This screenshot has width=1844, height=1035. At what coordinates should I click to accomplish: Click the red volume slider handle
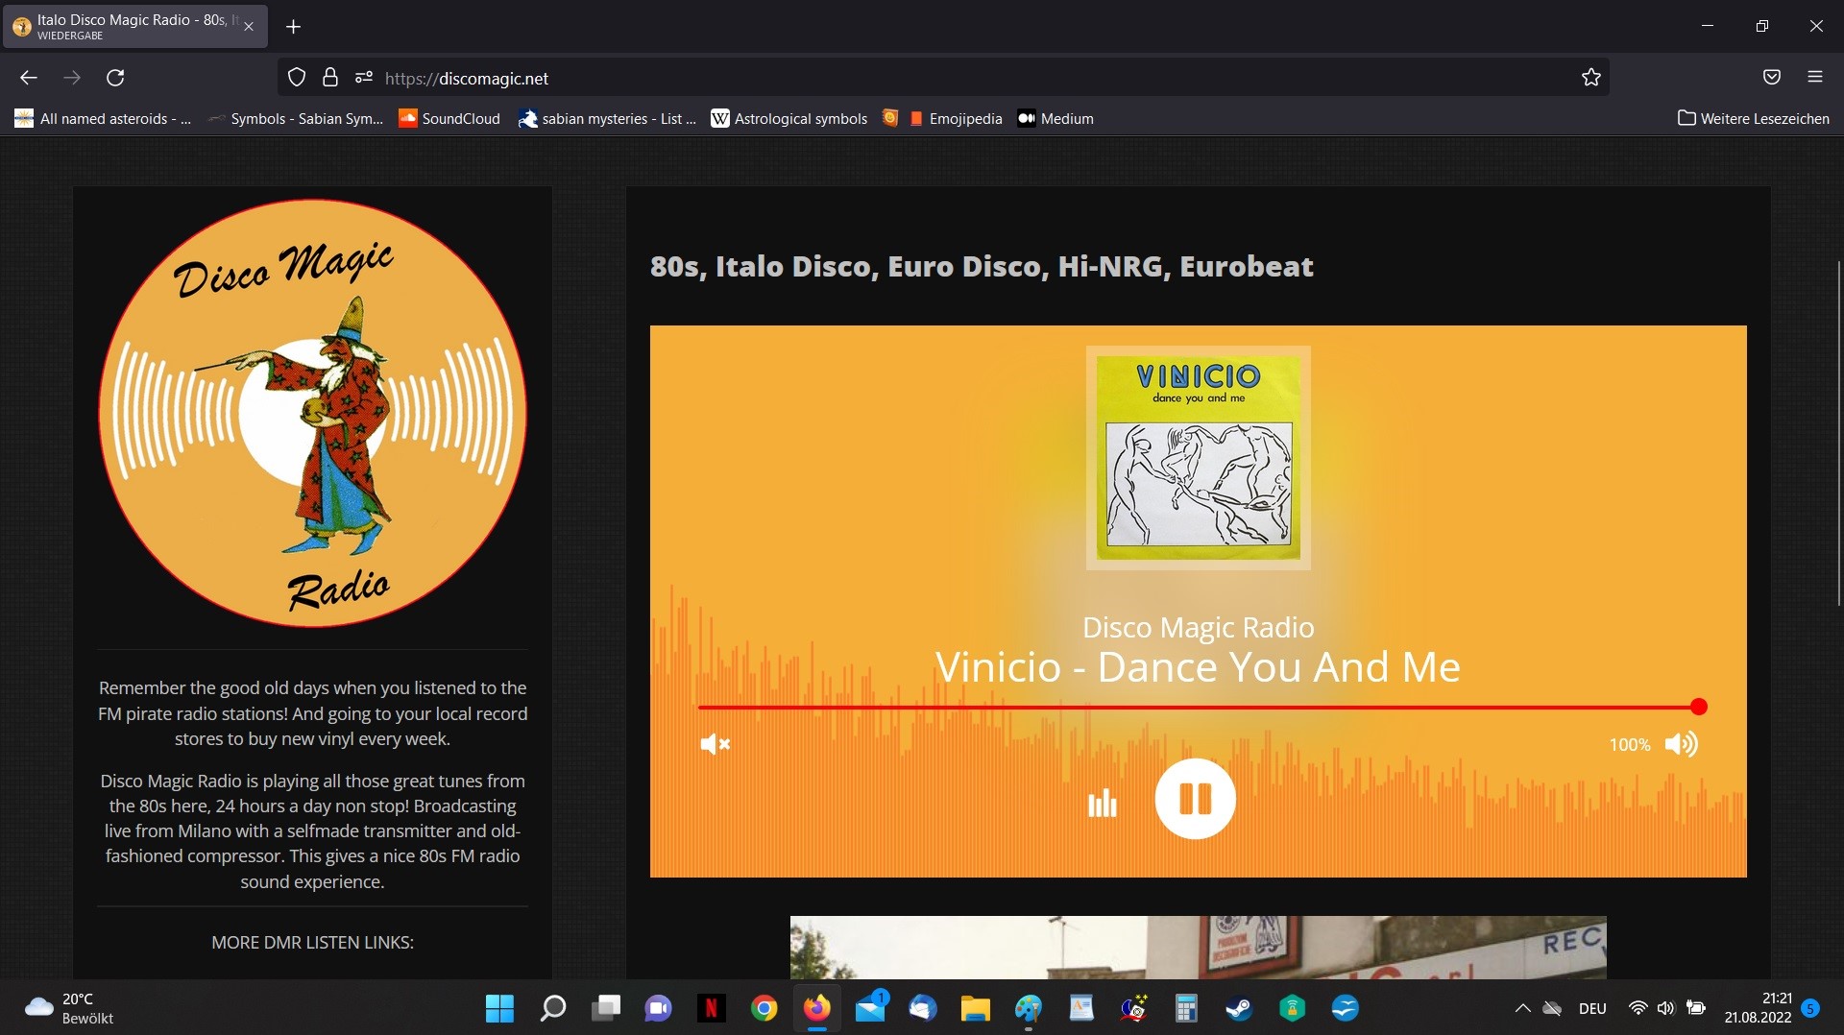pyautogui.click(x=1698, y=708)
